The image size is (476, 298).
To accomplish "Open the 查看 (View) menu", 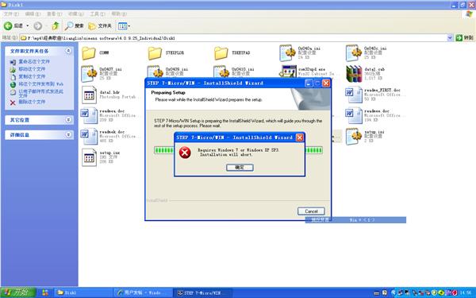I will tap(54, 14).
